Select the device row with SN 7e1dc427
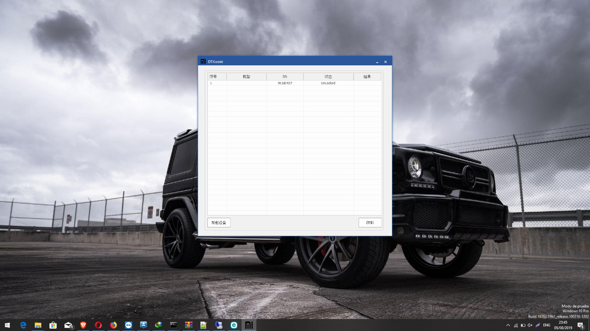The image size is (590, 331). [x=284, y=83]
